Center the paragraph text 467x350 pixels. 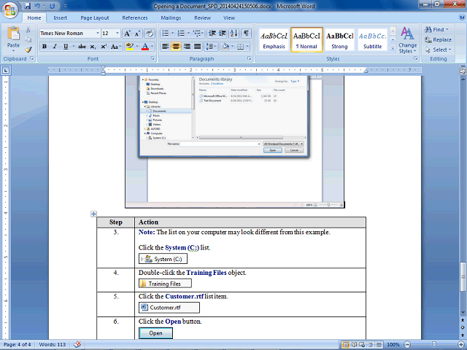176,47
